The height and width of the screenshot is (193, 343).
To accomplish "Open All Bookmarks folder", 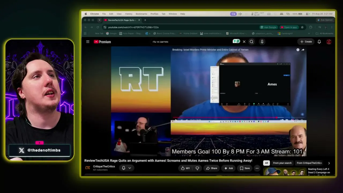I will click(325, 34).
